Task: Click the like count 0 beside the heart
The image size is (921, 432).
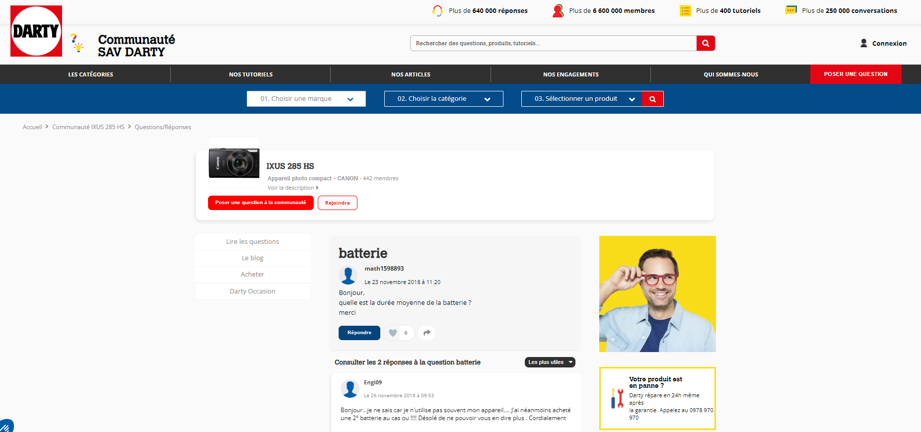Action: pos(406,333)
